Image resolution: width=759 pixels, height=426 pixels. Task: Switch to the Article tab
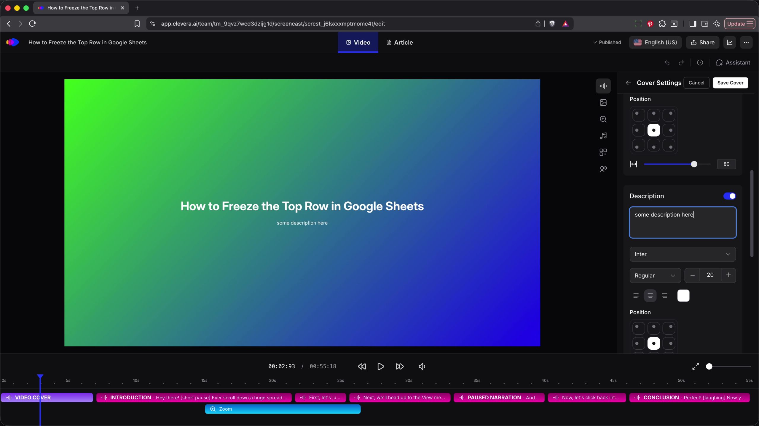coord(400,43)
